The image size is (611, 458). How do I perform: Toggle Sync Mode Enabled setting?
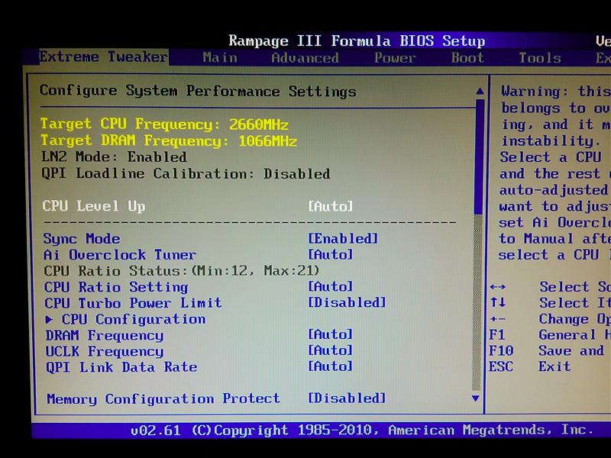coord(341,239)
